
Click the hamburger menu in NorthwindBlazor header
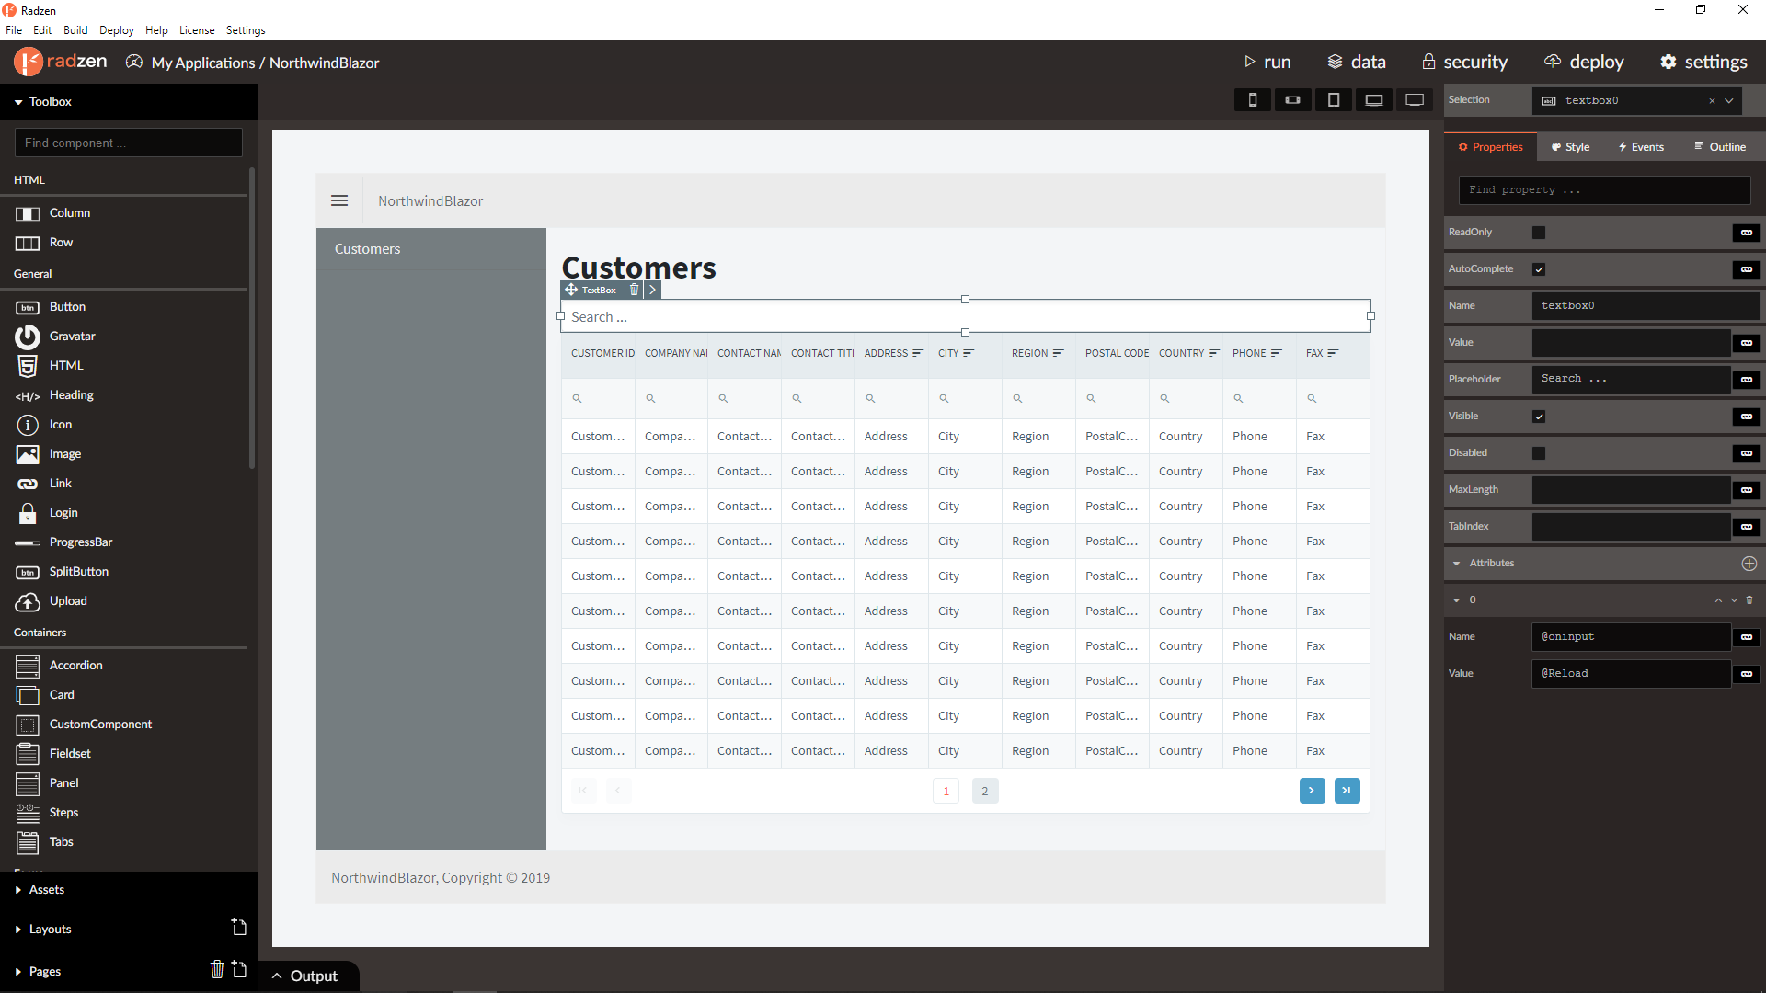pyautogui.click(x=339, y=200)
